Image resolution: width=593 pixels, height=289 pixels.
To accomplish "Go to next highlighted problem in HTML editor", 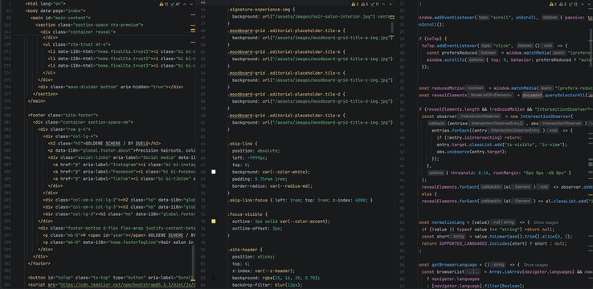I will [191, 4].
